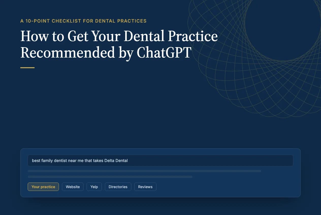Choose the Directories chip

pos(118,187)
